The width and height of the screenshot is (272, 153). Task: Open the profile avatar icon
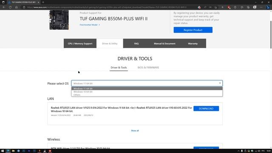255,7
